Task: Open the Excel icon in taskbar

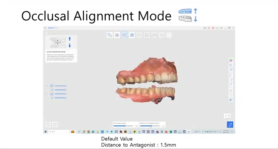Action: point(170,132)
